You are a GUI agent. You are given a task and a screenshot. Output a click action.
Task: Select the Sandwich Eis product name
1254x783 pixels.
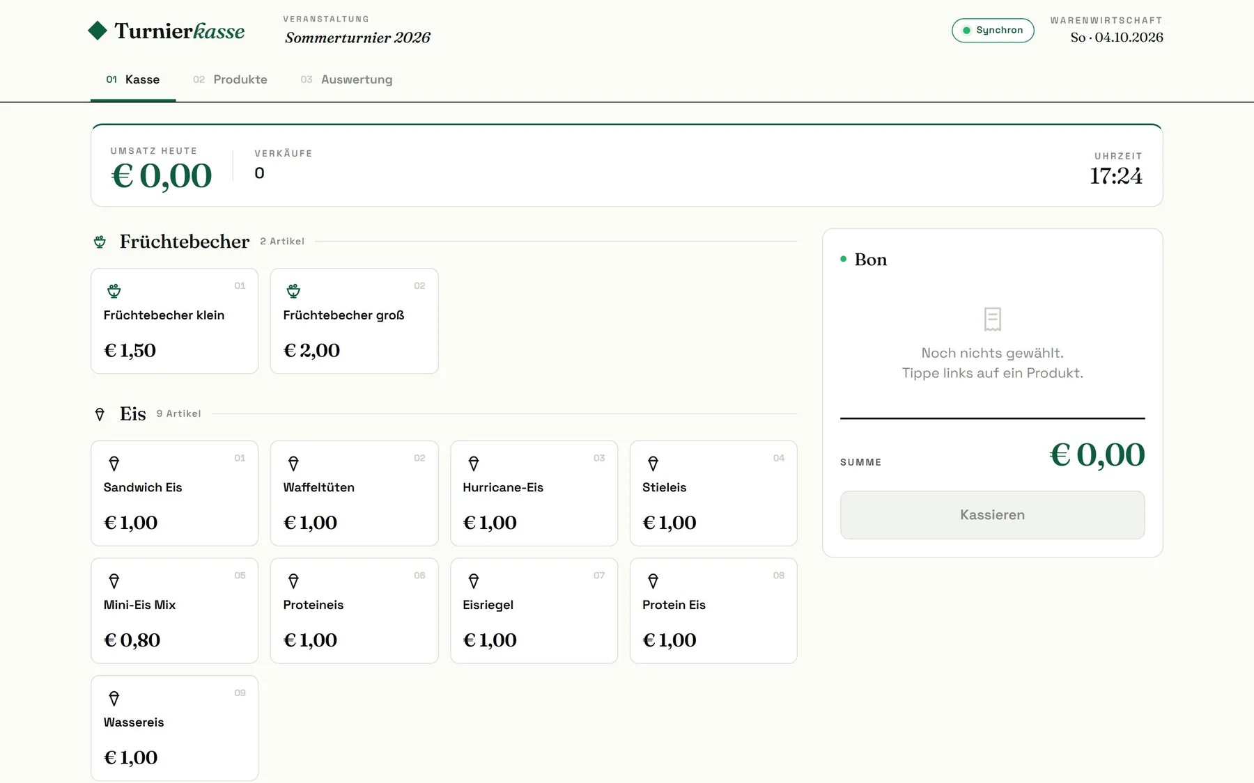coord(143,487)
